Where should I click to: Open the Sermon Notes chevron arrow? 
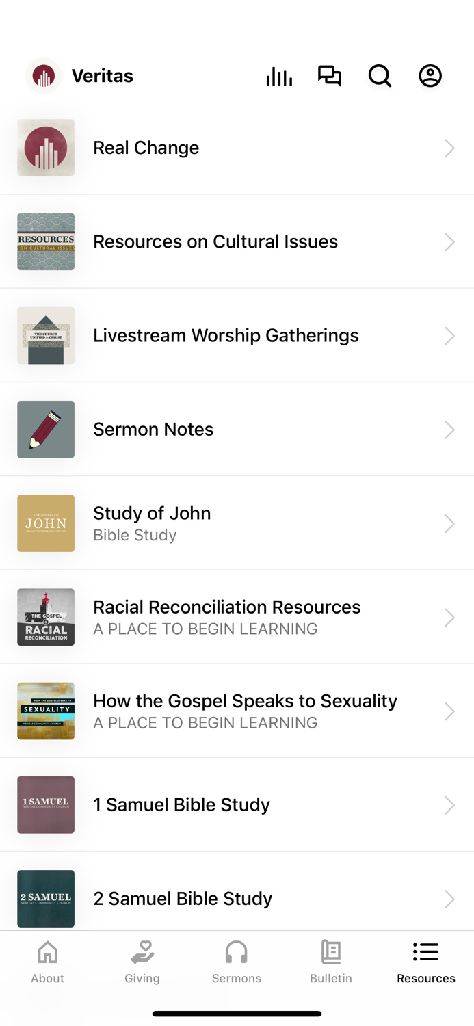449,430
